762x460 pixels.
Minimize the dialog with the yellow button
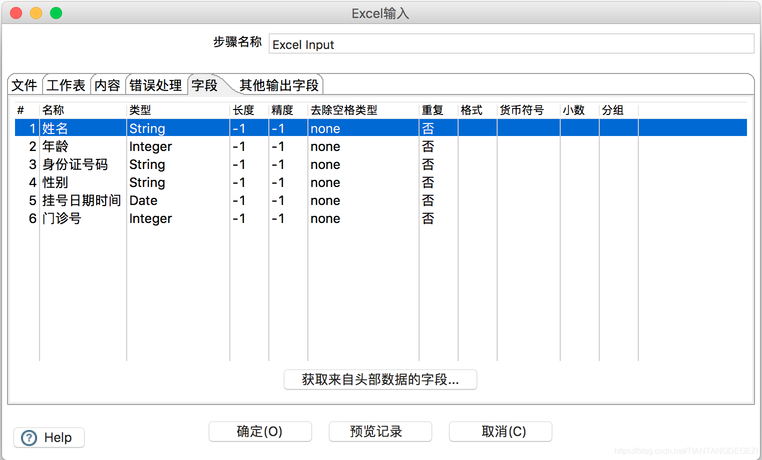(x=36, y=13)
